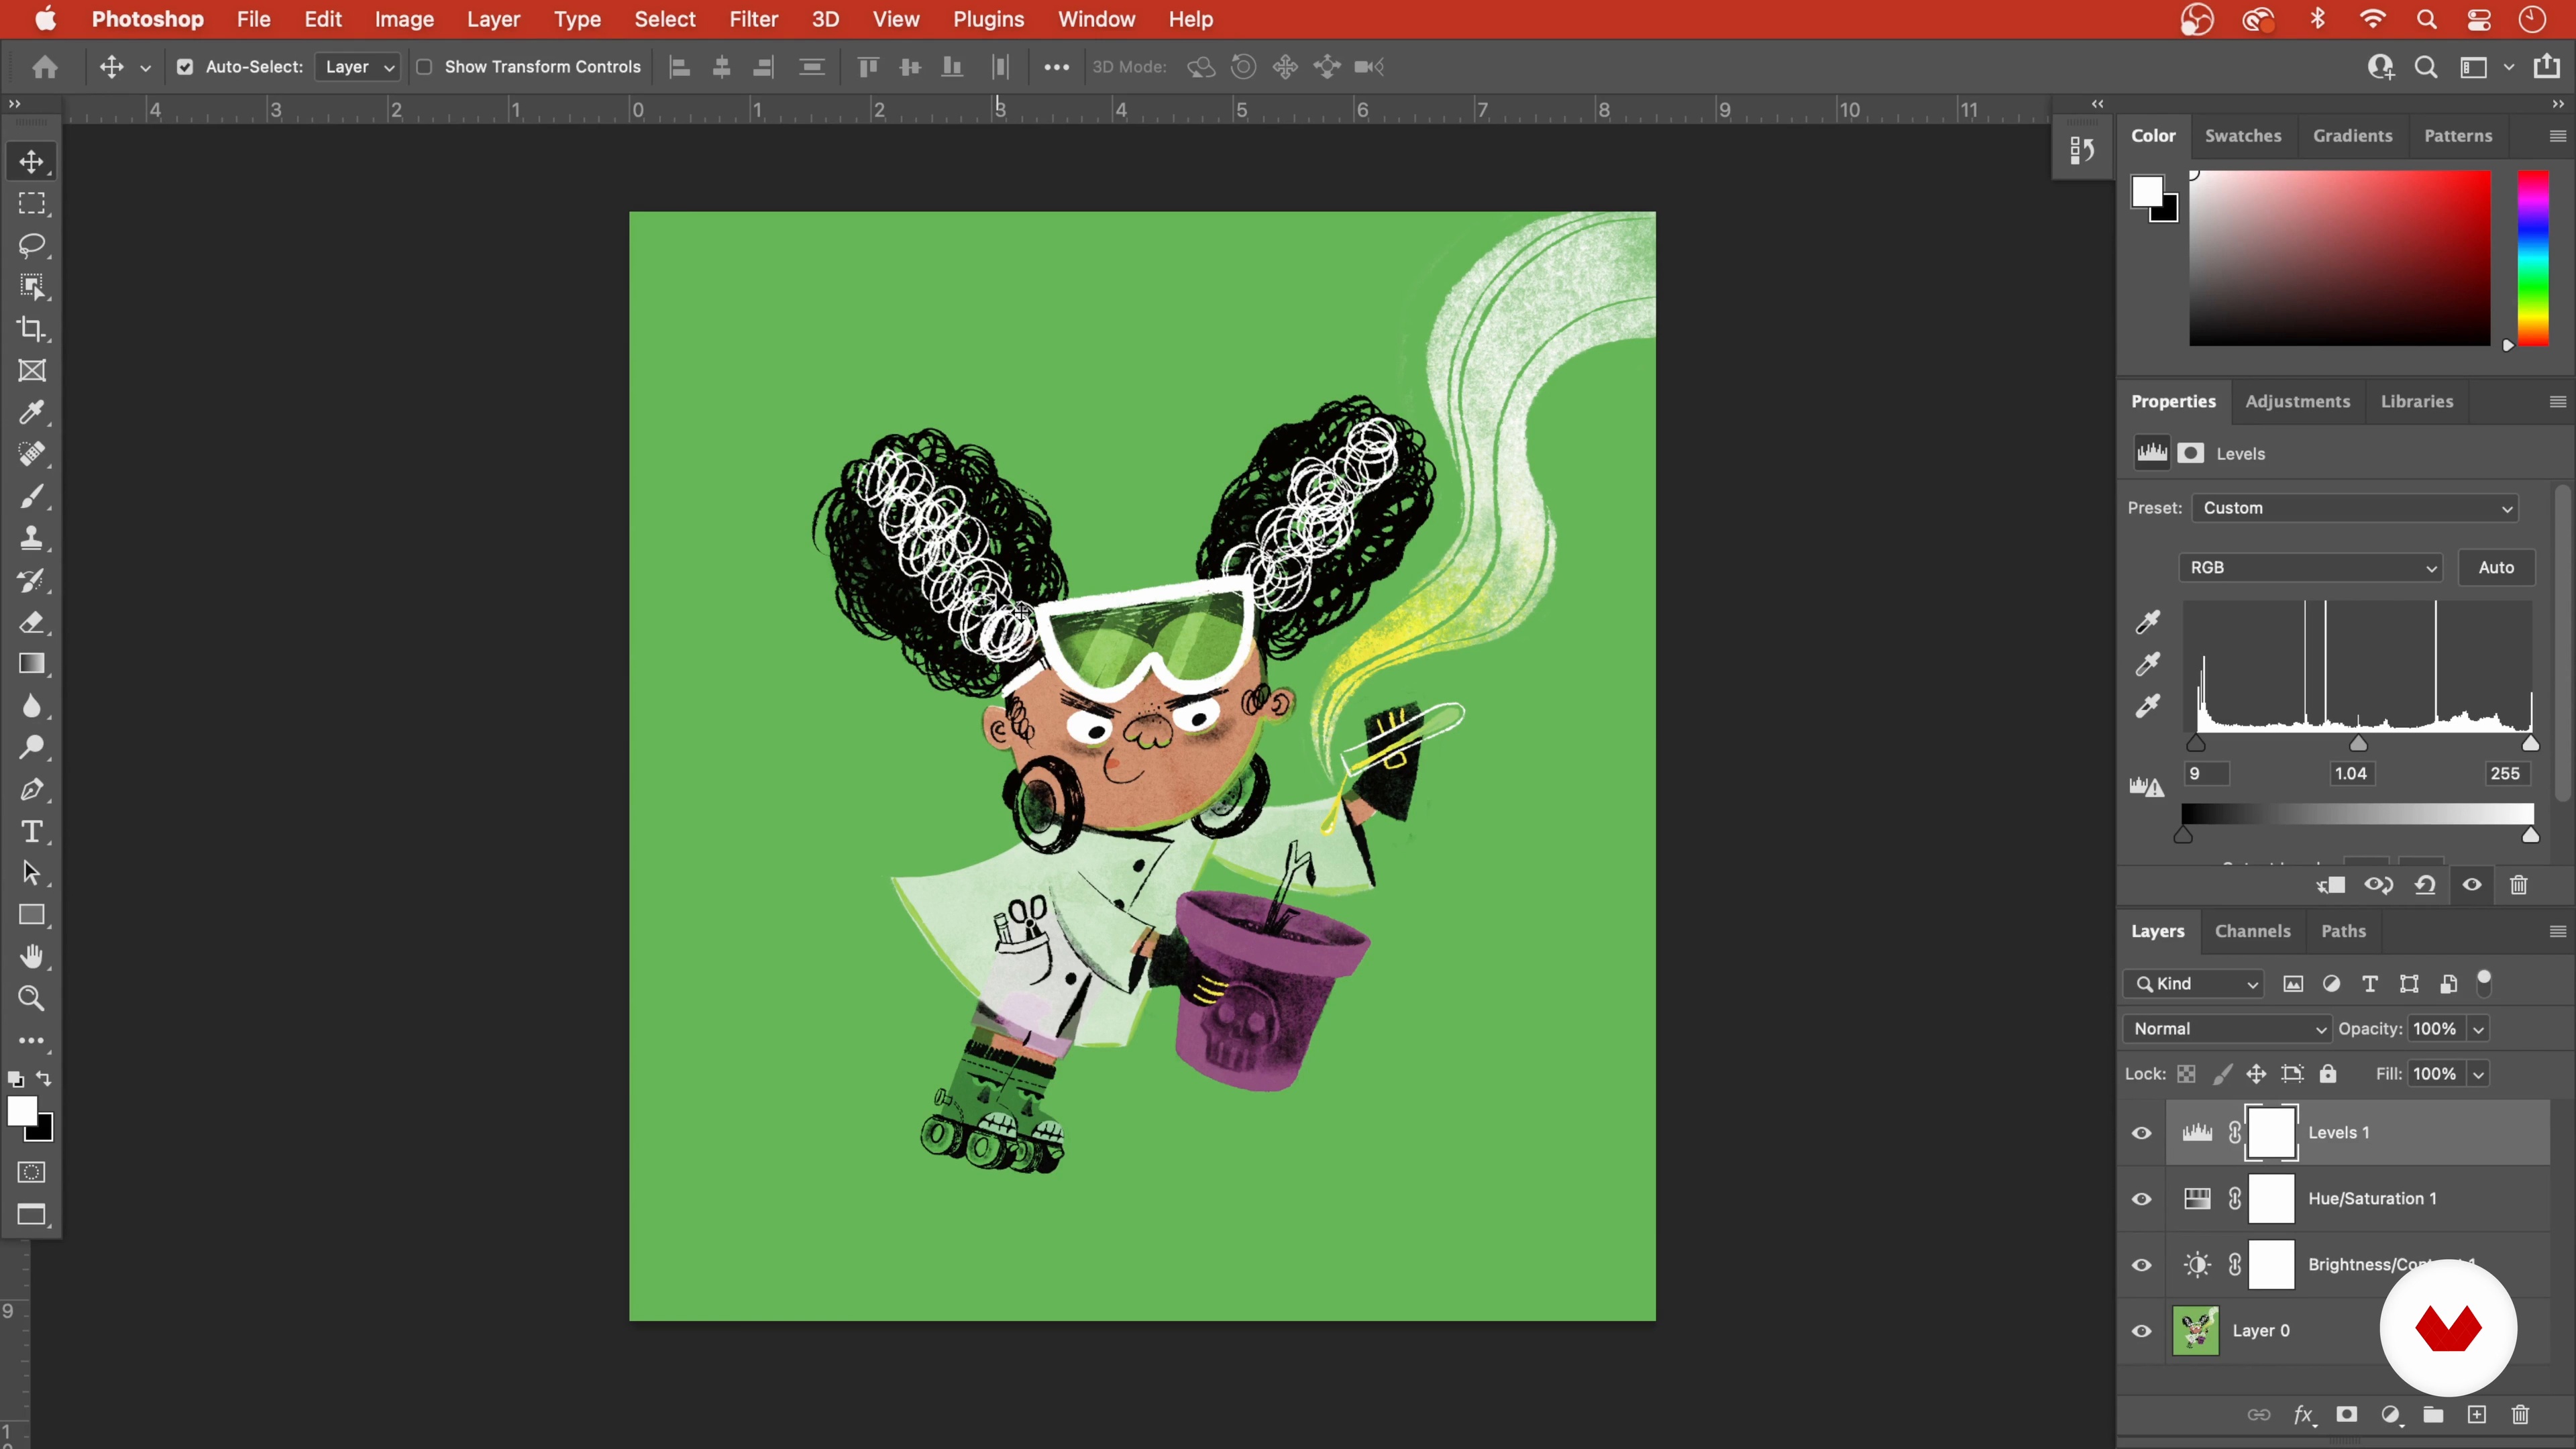Toggle lock transparent pixels
The width and height of the screenshot is (2576, 1449).
click(x=2187, y=1074)
